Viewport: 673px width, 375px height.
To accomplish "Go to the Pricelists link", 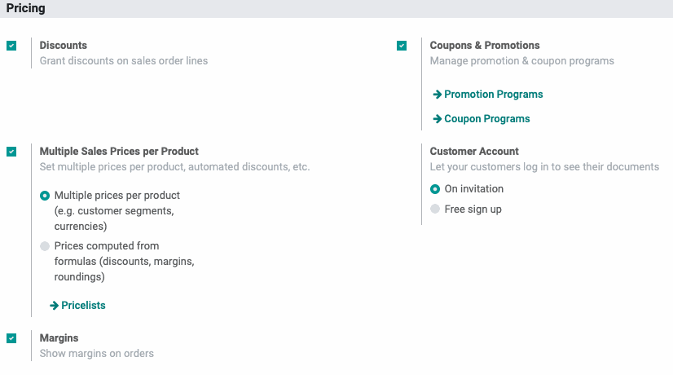I will click(83, 305).
